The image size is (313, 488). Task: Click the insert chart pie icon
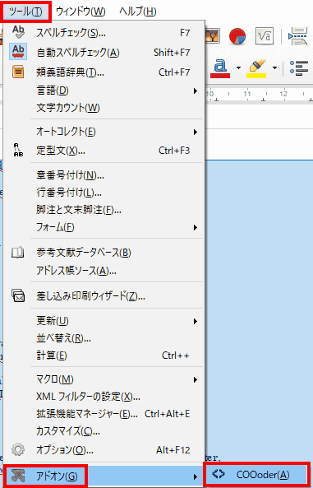click(x=237, y=37)
